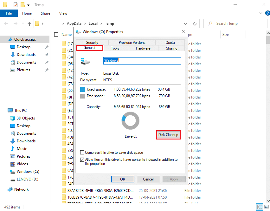Expand the address bar drop-down arrow
The image size is (270, 211).
tap(185, 24)
